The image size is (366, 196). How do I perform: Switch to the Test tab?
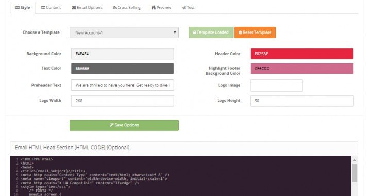pos(188,7)
